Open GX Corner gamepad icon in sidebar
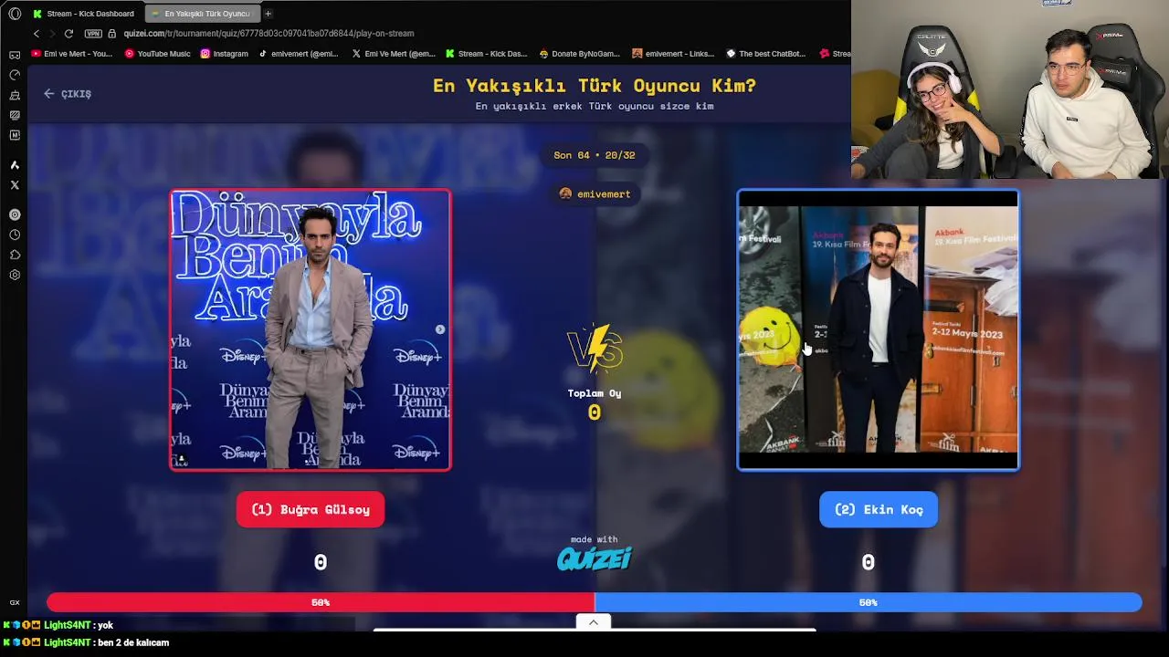The height and width of the screenshot is (657, 1169). coord(15,55)
